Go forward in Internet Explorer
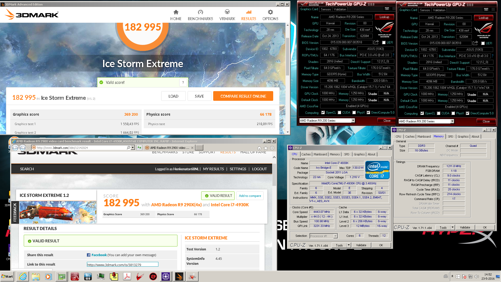This screenshot has height=282, width=501. tap(23, 148)
